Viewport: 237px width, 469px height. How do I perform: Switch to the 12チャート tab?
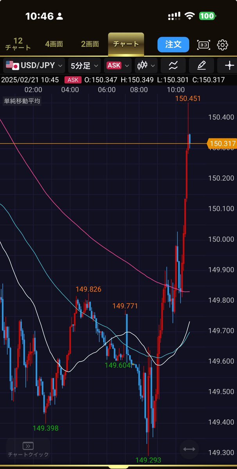tap(18, 44)
